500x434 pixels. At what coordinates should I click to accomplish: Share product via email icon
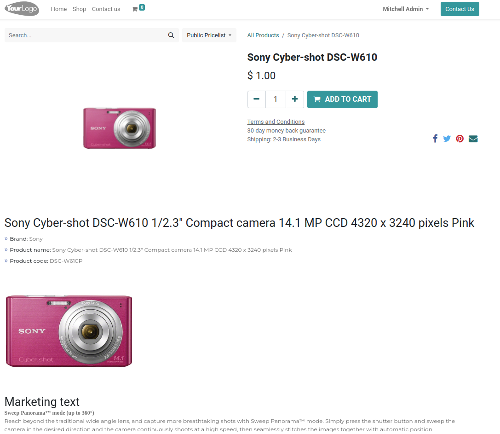[473, 139]
